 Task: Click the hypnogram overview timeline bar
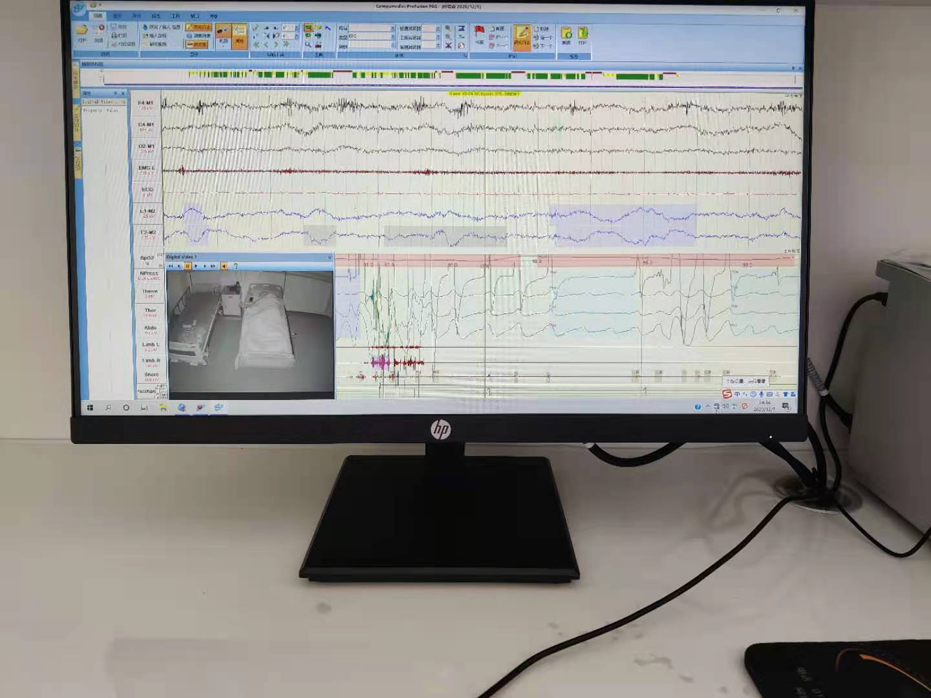446,76
